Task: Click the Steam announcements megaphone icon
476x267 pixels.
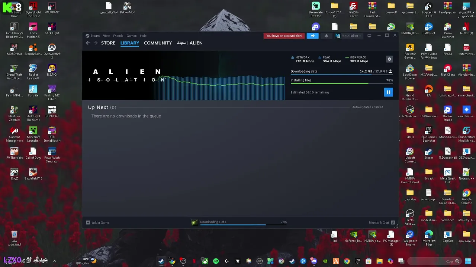Action: [x=312, y=36]
